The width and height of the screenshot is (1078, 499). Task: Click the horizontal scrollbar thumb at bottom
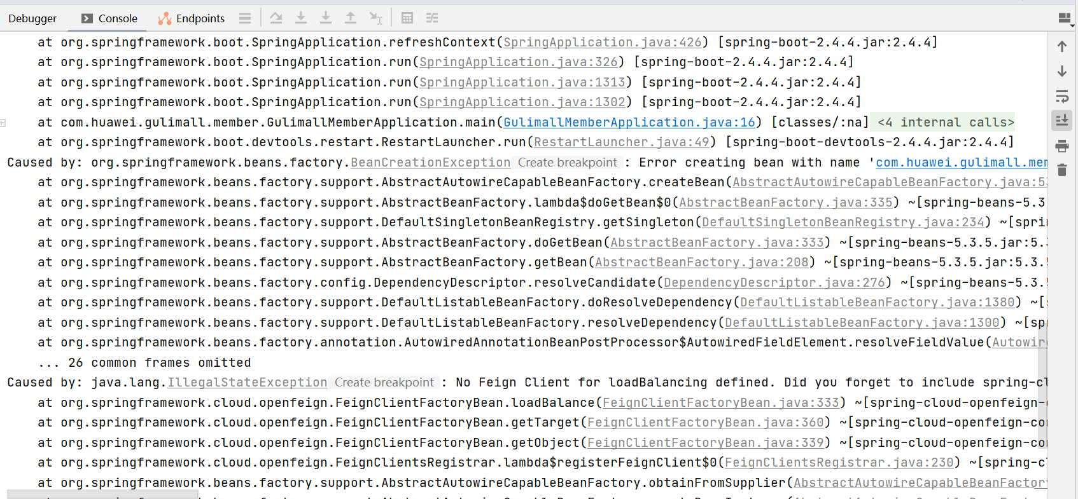[x=102, y=495]
